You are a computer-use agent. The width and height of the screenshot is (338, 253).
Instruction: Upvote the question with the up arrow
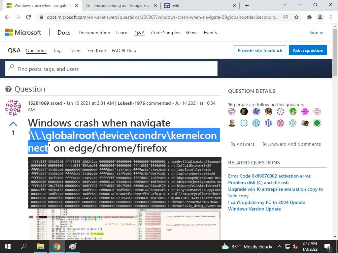coord(13,124)
